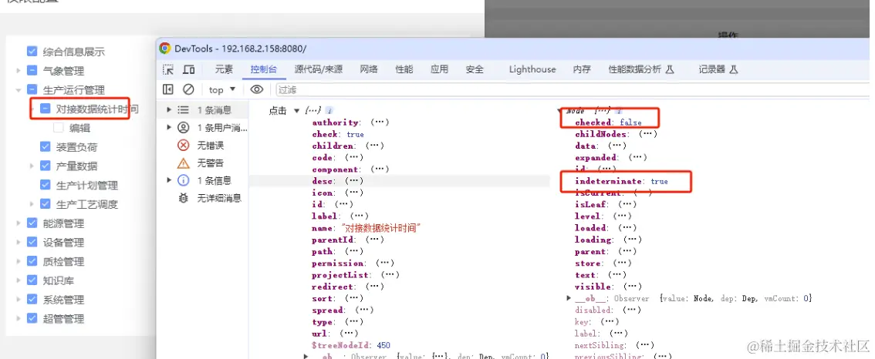Uncheck the 产量数据 checkbox
This screenshot has height=359, width=875.
[x=46, y=166]
